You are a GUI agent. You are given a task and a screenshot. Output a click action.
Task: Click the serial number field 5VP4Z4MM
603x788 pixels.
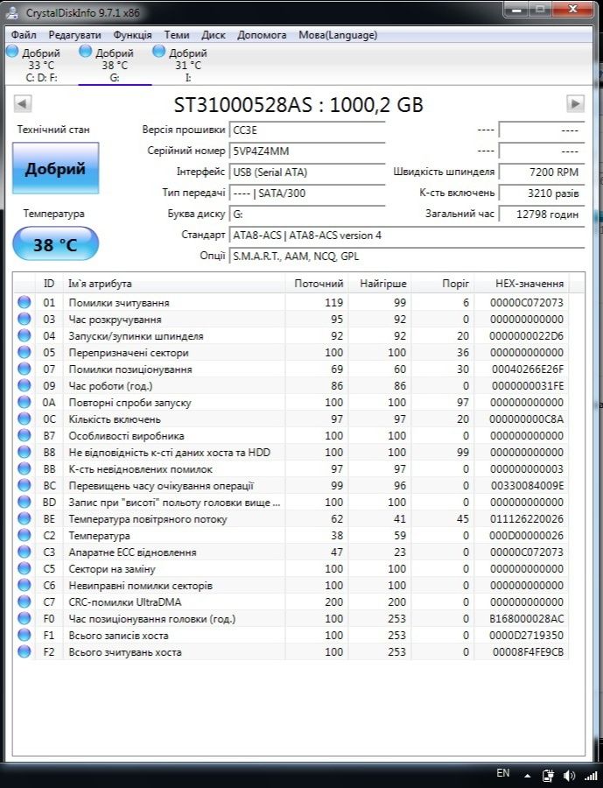[307, 151]
